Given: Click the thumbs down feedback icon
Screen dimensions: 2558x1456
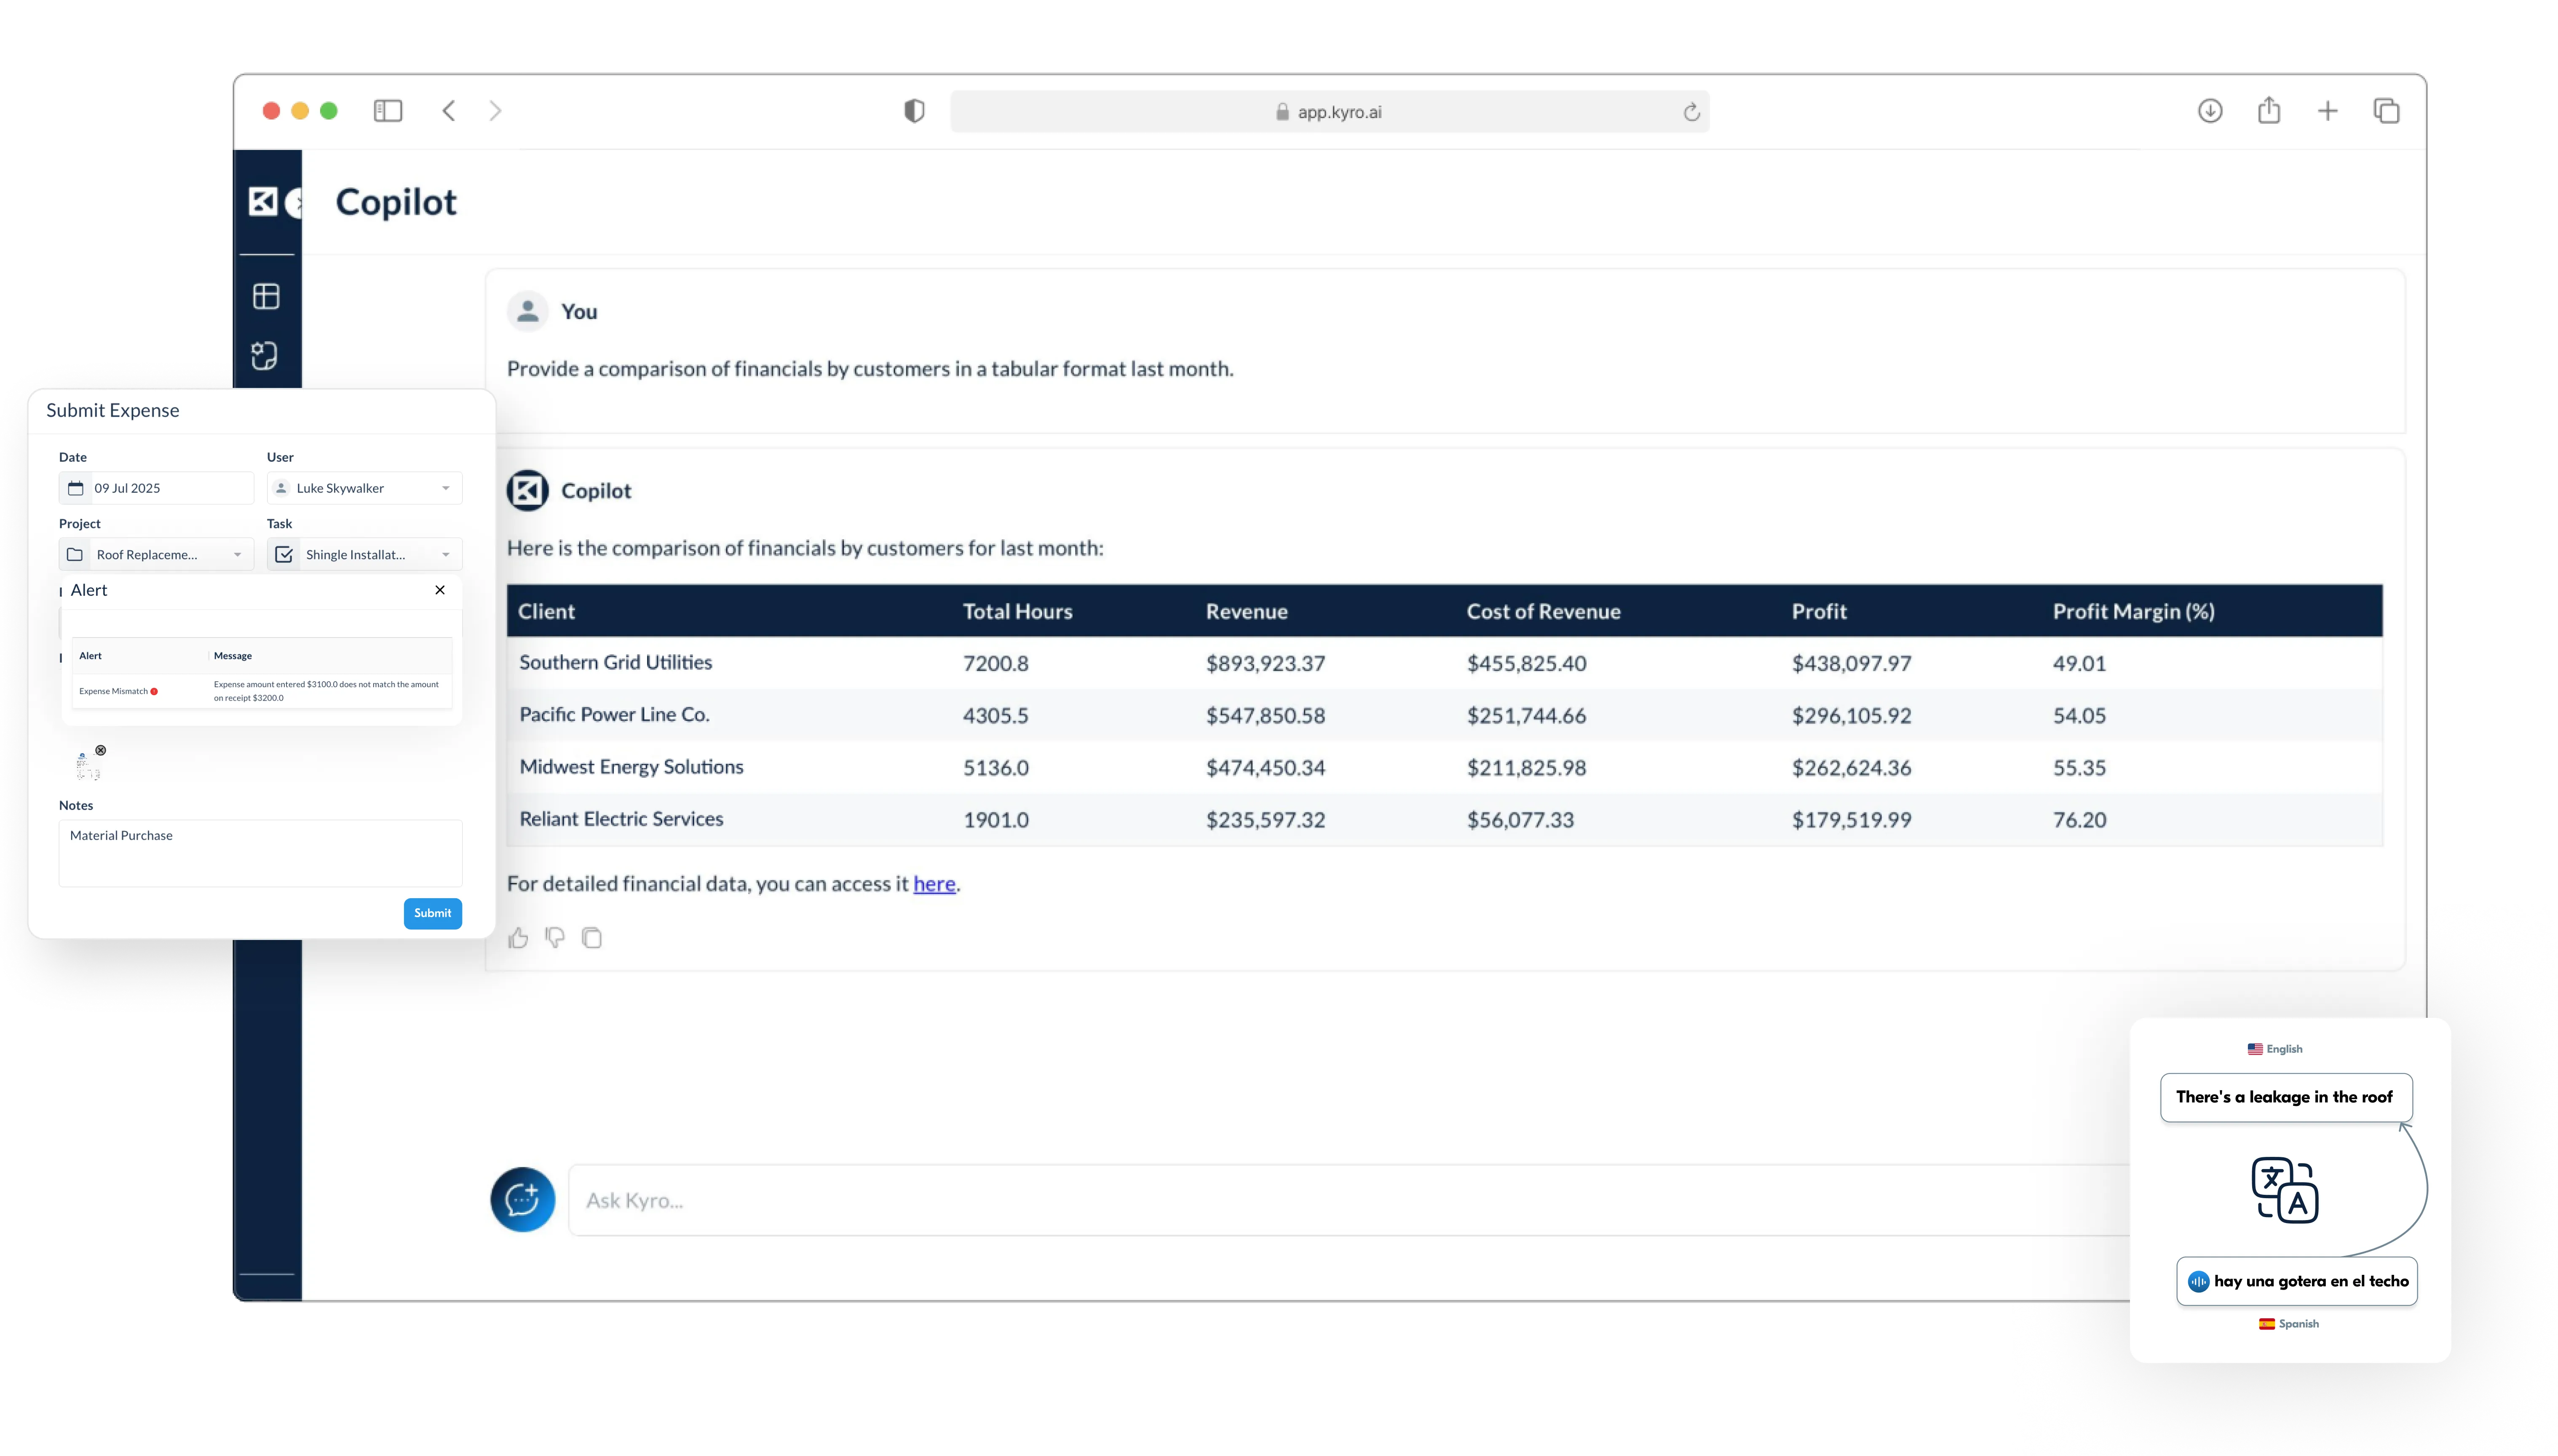Looking at the screenshot, I should pos(555,938).
